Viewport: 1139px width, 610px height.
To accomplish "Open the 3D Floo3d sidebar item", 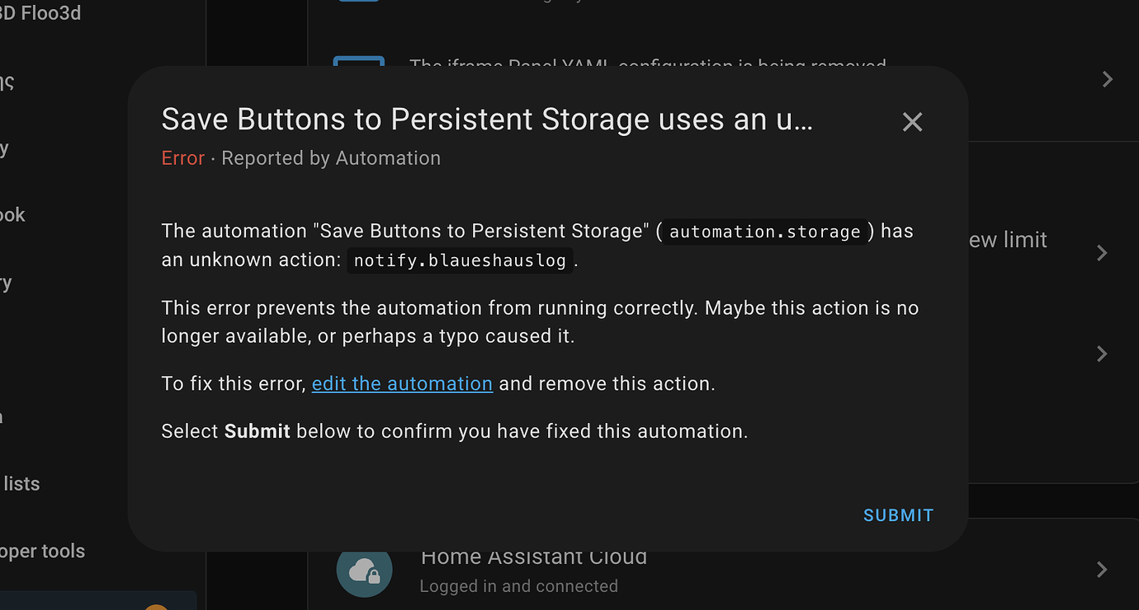I will [40, 13].
